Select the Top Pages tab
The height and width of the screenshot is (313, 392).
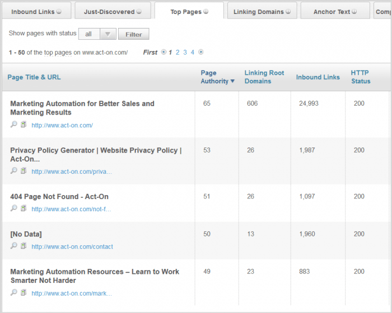[189, 12]
